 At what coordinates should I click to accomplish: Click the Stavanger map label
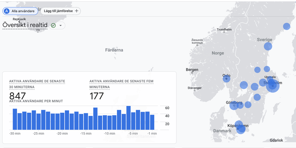195,88
